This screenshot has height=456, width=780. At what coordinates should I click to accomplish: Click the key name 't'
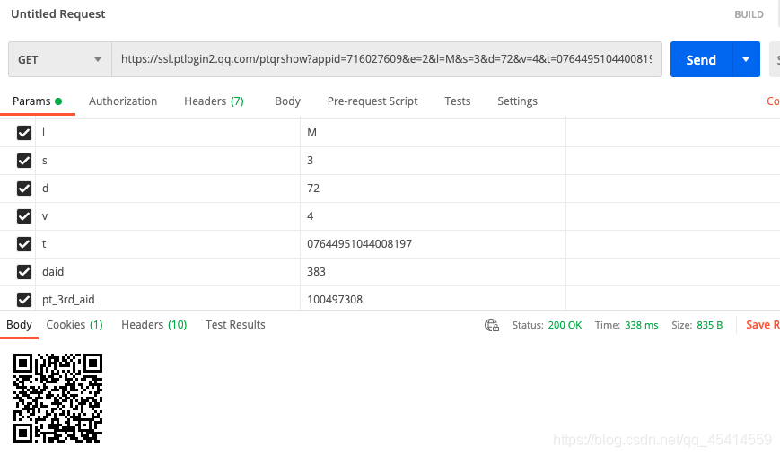click(44, 244)
